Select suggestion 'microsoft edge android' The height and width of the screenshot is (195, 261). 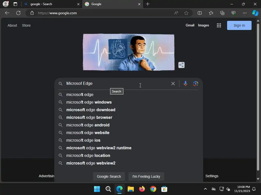(x=128, y=125)
